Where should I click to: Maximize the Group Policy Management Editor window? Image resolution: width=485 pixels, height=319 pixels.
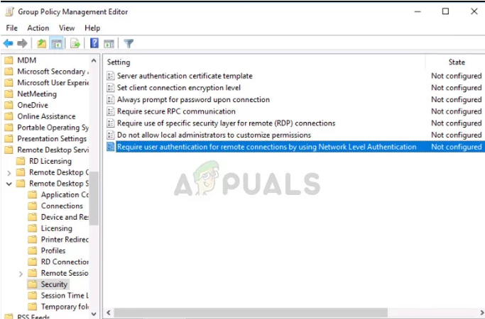[445, 11]
